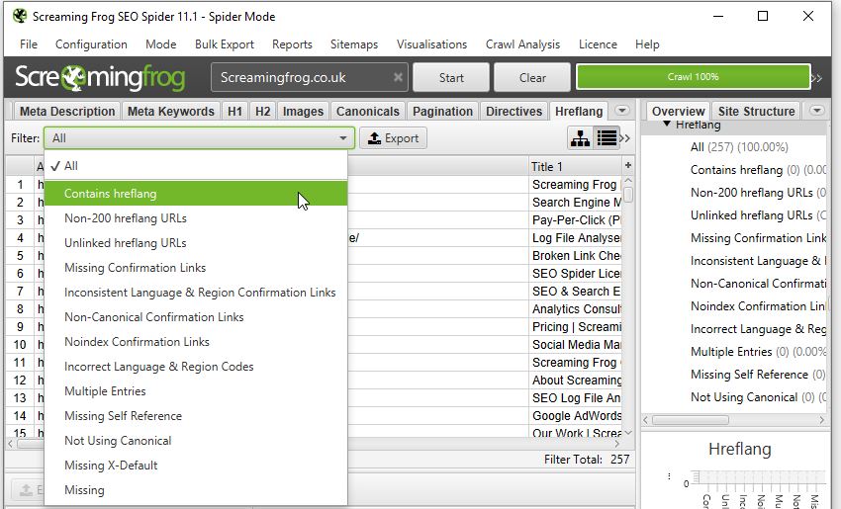The width and height of the screenshot is (841, 509).
Task: Open the right panel tabs overflow dropdown
Action: tap(816, 111)
